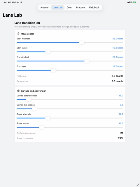Tap the cellular signal bars icon
The width and height of the screenshot is (140, 187).
[x=128, y=2]
